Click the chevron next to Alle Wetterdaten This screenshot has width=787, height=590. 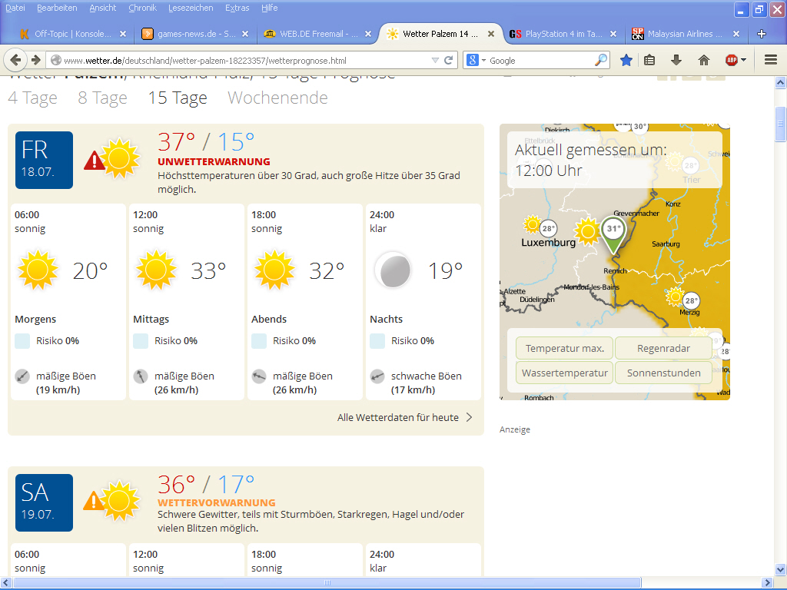tap(470, 417)
